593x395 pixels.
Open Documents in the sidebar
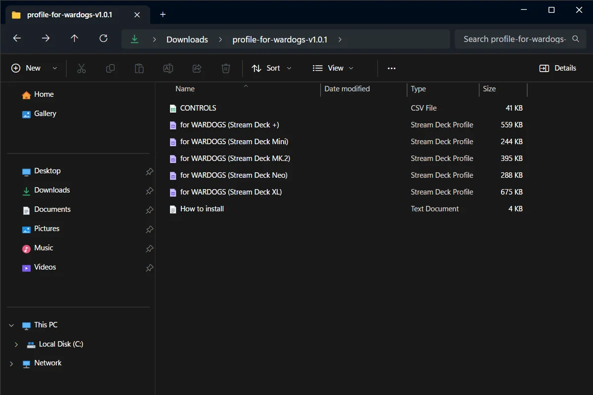46,209
